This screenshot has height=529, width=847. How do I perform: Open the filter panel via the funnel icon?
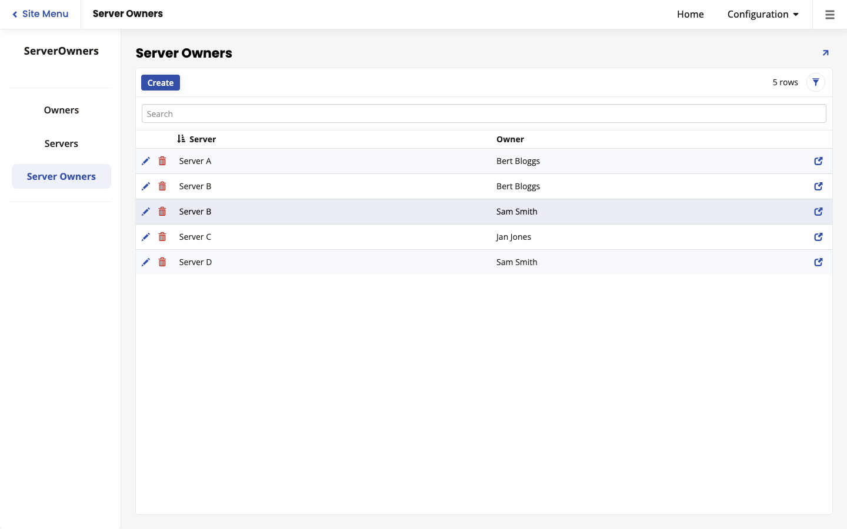pyautogui.click(x=816, y=82)
